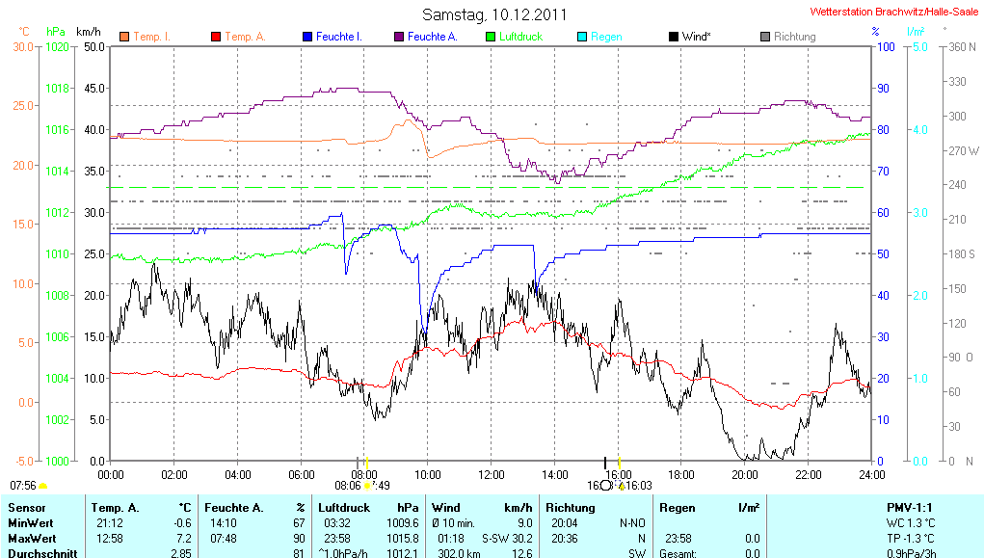Select the Luftdruck hPa column header
The width and height of the screenshot is (984, 558).
(369, 507)
